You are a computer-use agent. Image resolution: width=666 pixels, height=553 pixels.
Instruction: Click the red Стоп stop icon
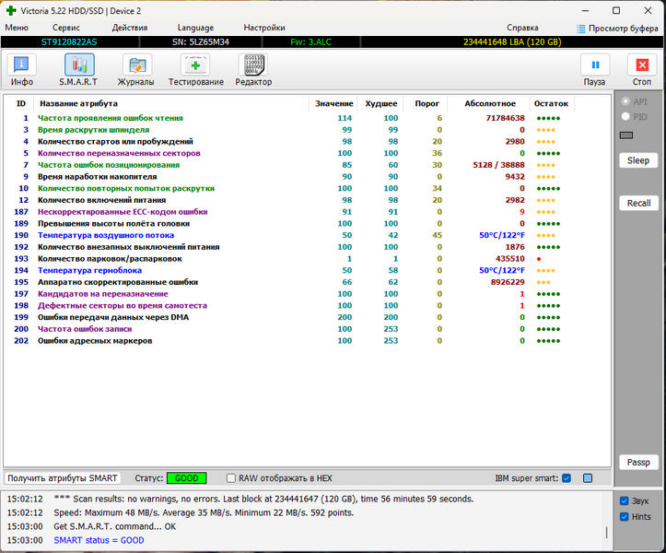642,65
